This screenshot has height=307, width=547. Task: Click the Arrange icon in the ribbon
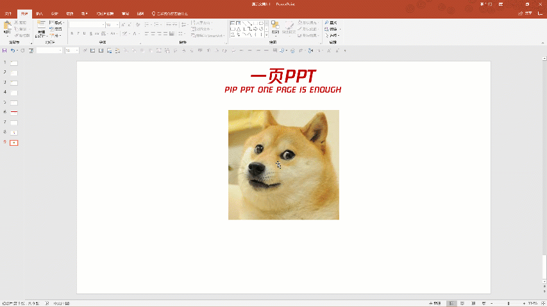click(x=275, y=28)
